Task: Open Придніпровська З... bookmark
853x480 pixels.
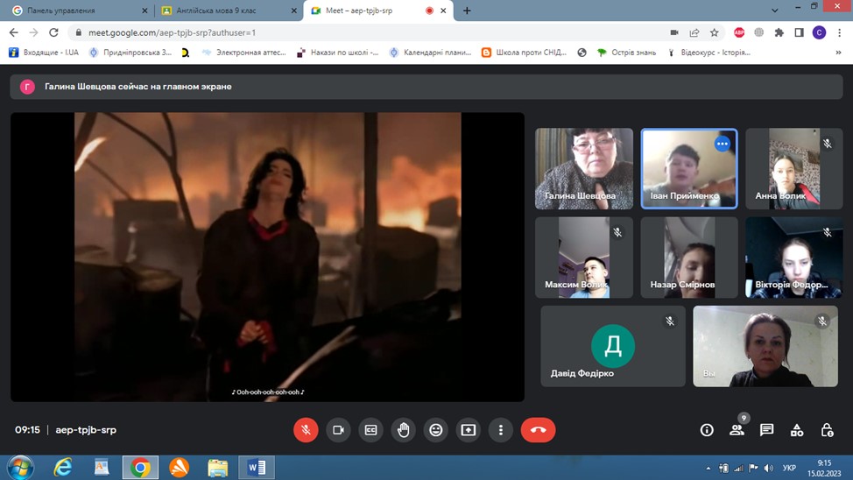Action: [130, 53]
